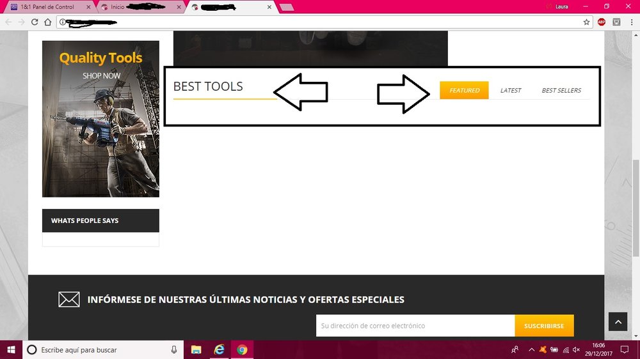
Task: Close the 1&1 Panel de Control tab
Action: click(x=88, y=7)
